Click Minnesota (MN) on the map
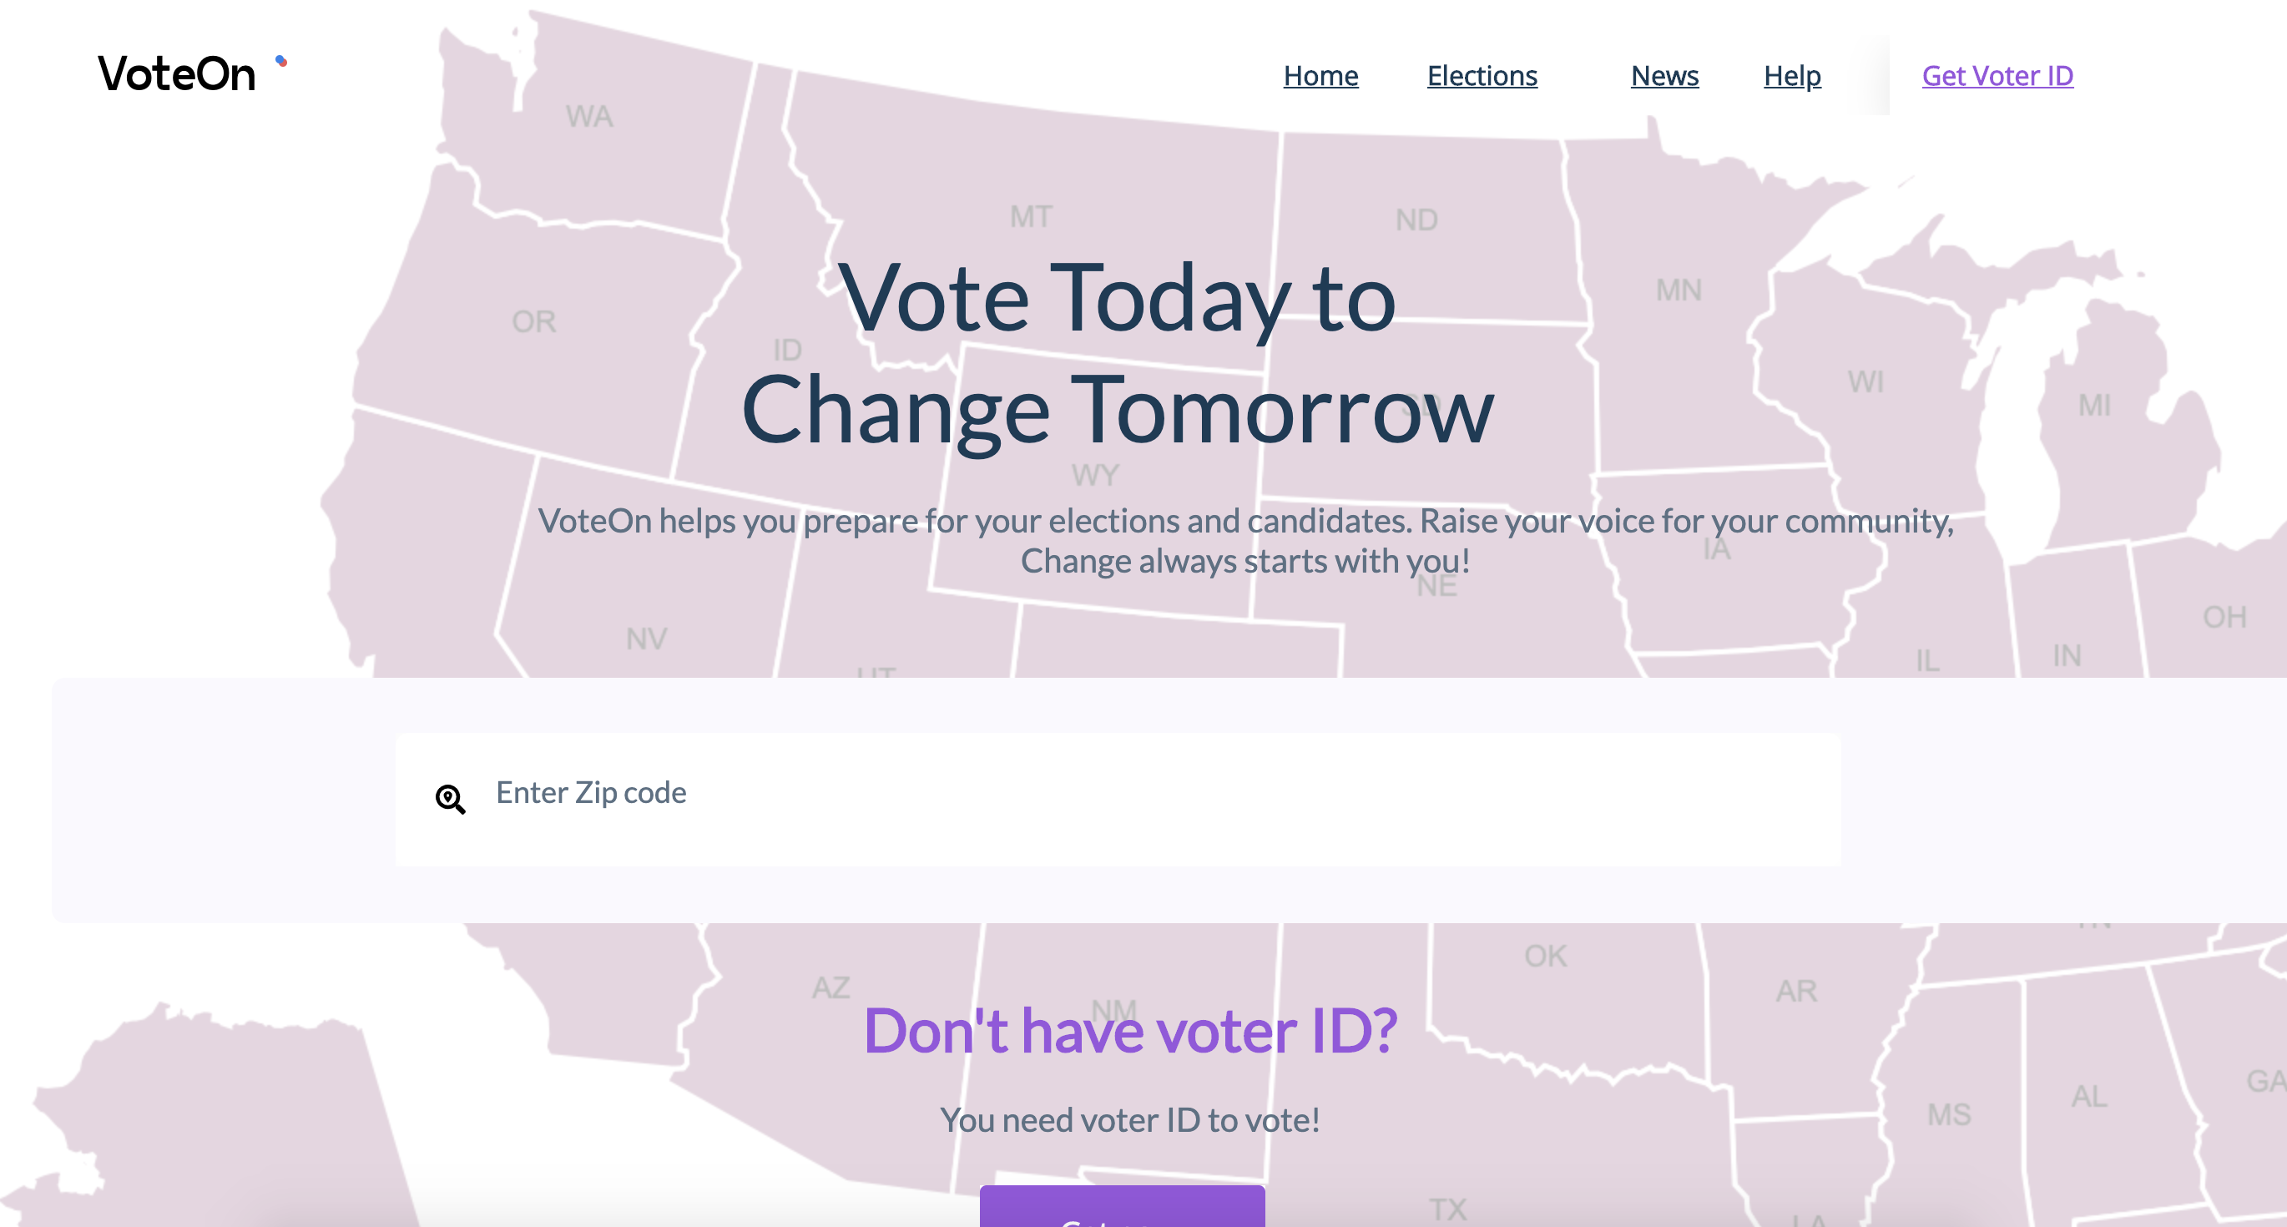 [x=1678, y=290]
